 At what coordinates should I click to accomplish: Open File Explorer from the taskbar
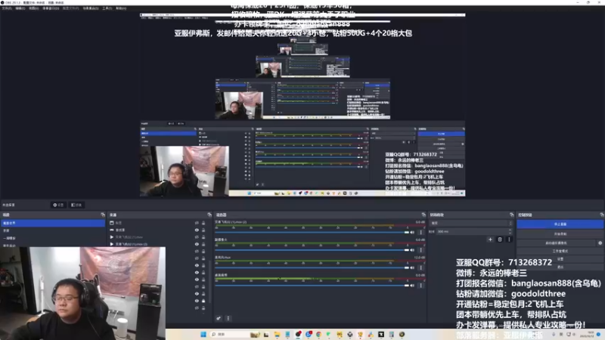click(x=277, y=334)
